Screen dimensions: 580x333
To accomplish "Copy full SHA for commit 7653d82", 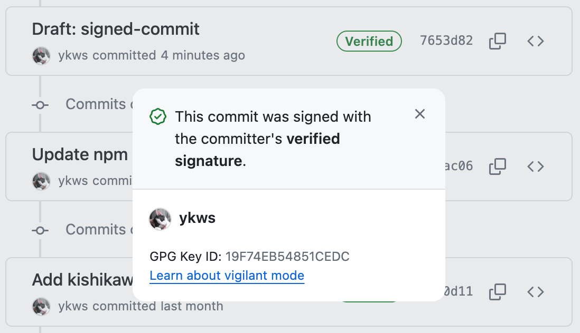I will 498,41.
